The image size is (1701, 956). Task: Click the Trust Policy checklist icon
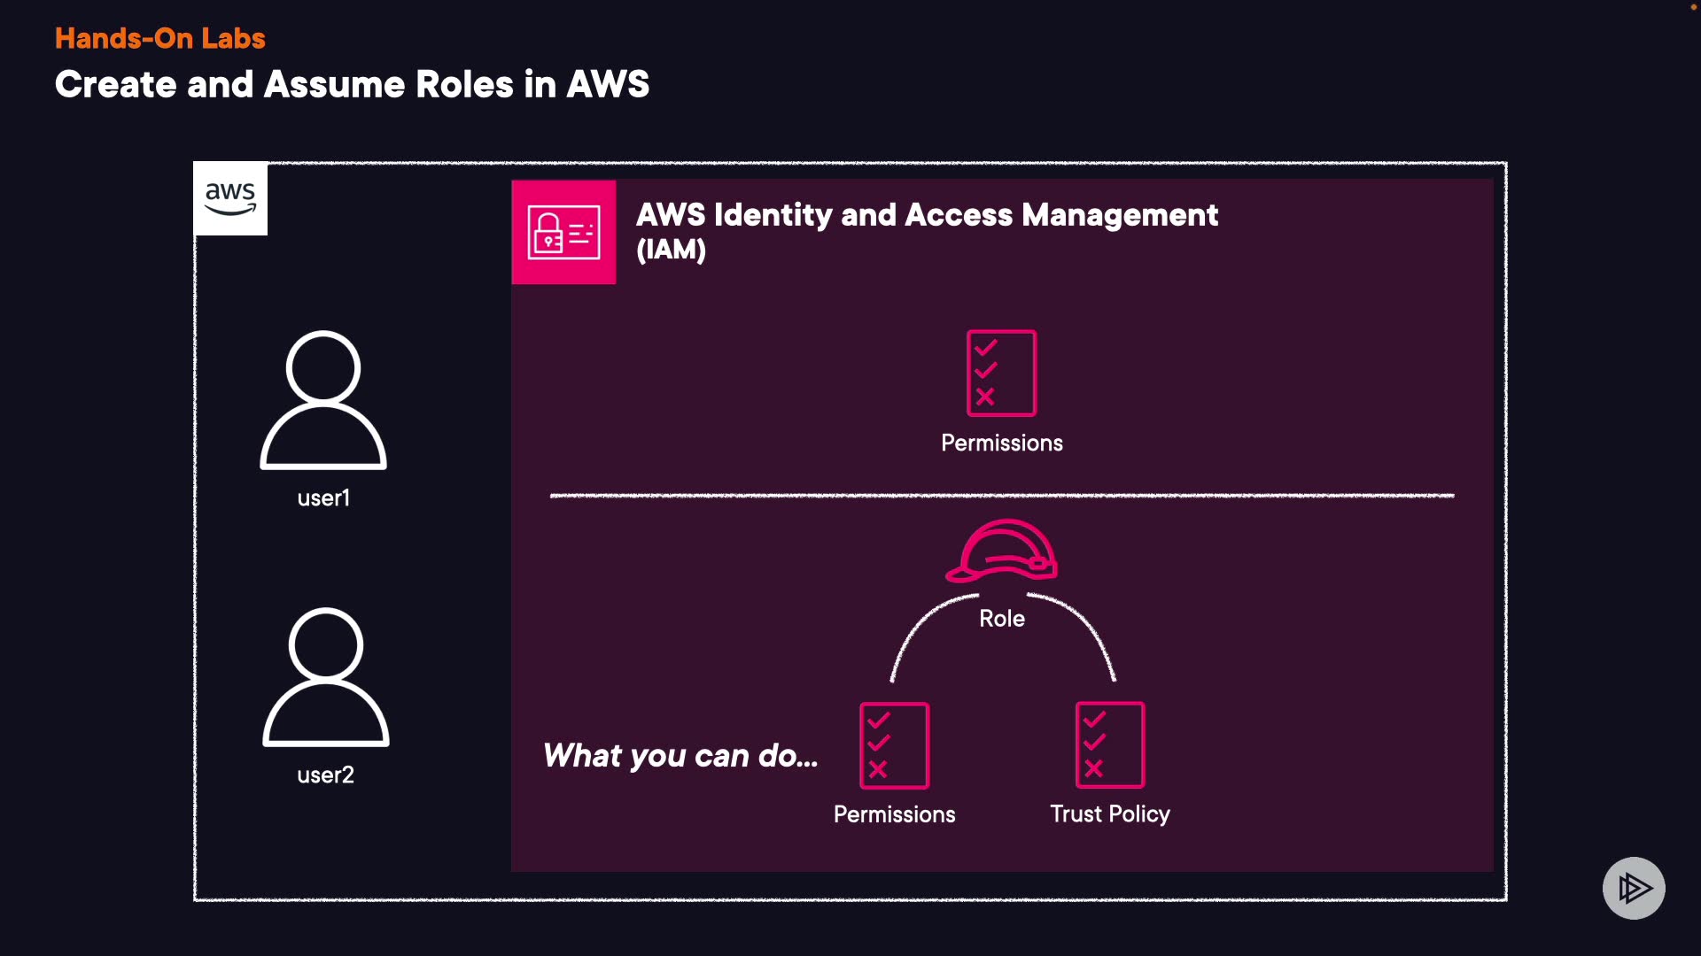[1110, 744]
